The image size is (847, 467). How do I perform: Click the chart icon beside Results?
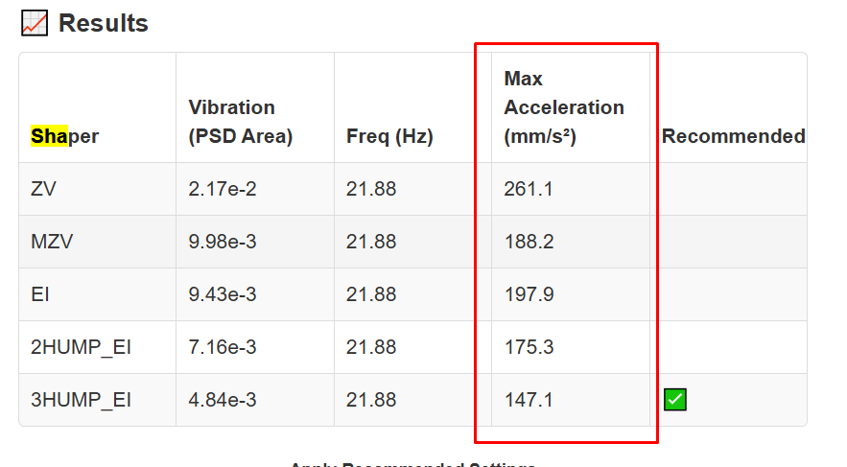35,23
